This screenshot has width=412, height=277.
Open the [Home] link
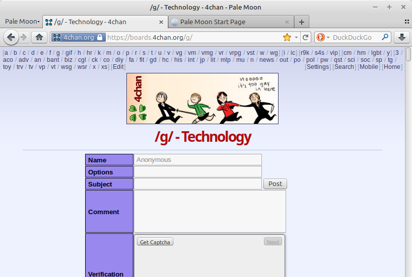click(x=392, y=67)
